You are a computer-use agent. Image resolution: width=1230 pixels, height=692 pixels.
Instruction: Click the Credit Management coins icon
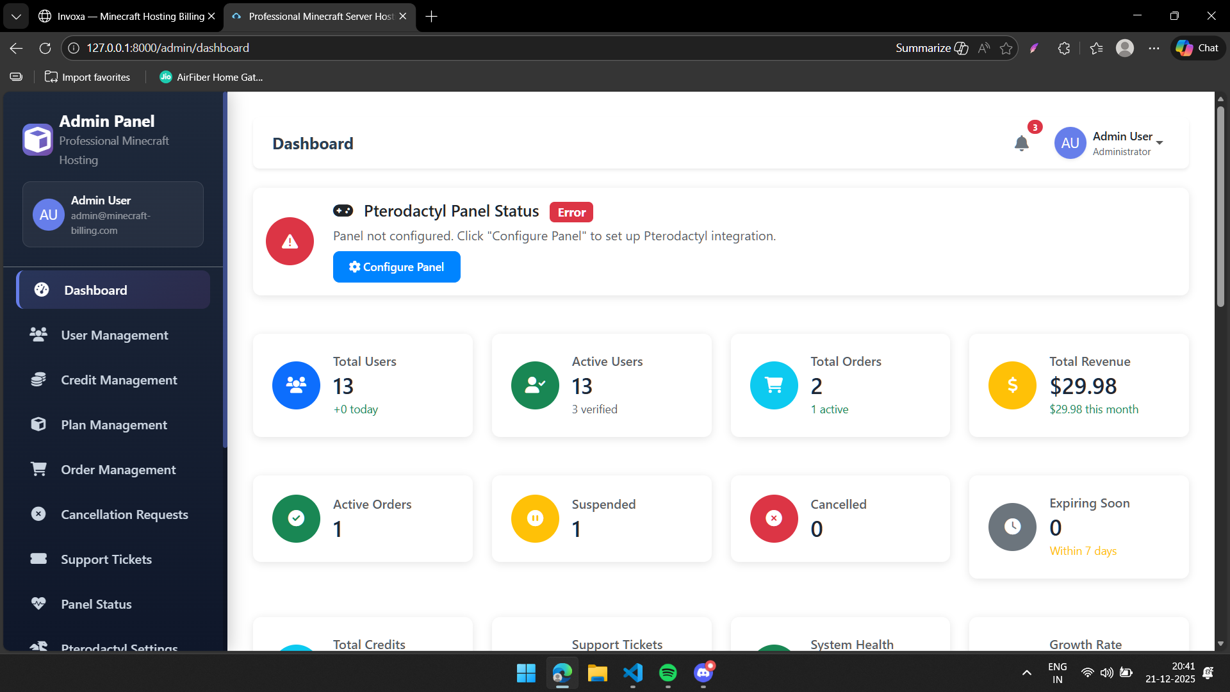tap(38, 379)
